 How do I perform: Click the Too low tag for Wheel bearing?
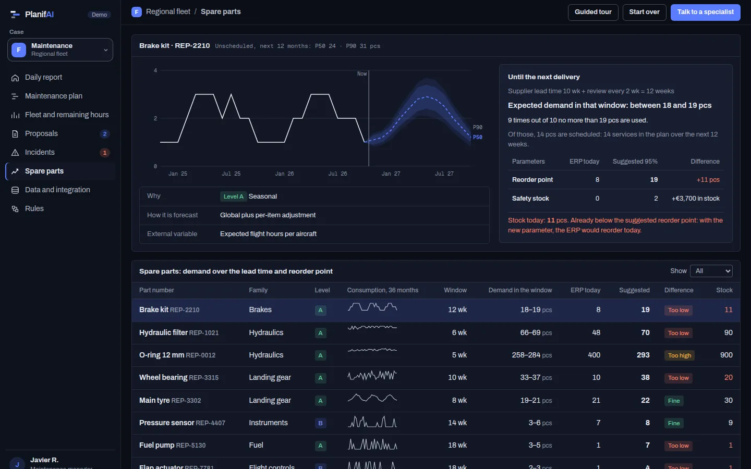pyautogui.click(x=679, y=378)
